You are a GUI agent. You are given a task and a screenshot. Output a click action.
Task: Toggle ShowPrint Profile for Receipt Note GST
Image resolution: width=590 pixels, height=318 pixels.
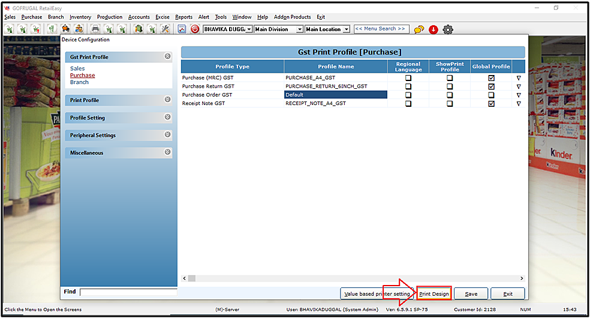tap(450, 103)
